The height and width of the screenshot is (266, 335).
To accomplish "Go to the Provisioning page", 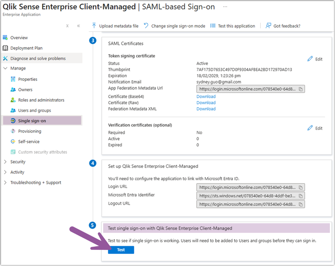I will pos(29,131).
